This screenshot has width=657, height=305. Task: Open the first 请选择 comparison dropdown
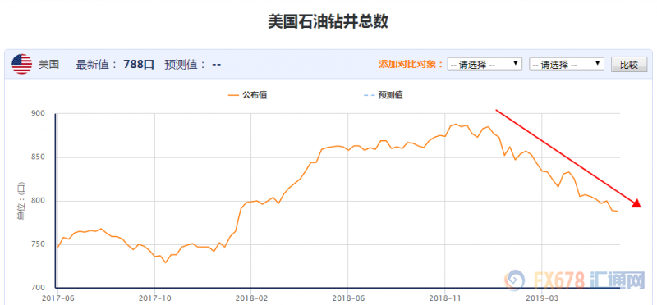click(x=485, y=65)
